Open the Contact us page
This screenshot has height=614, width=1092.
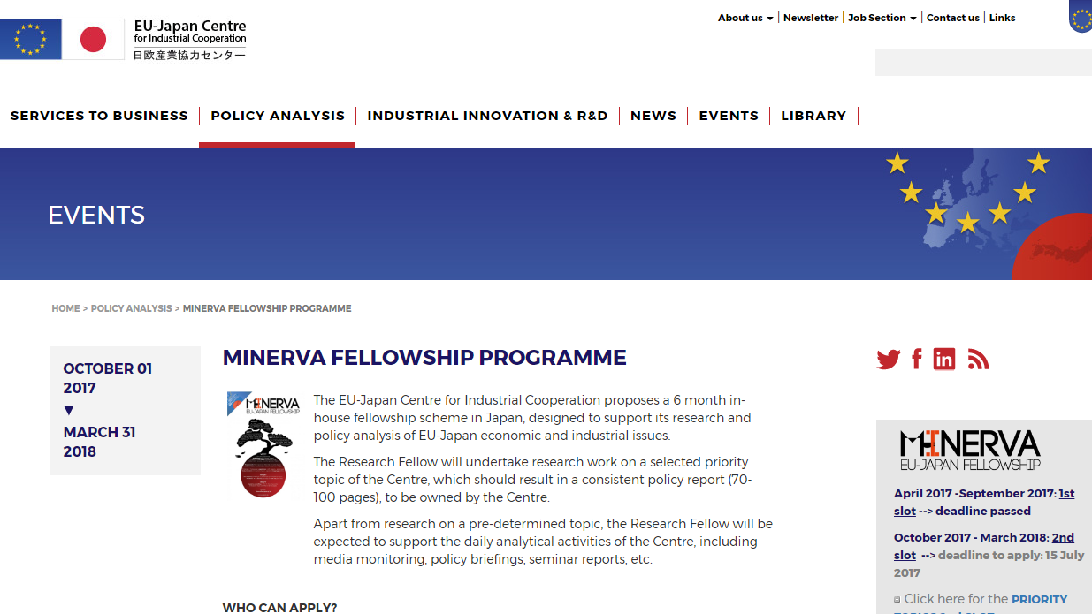pos(952,17)
